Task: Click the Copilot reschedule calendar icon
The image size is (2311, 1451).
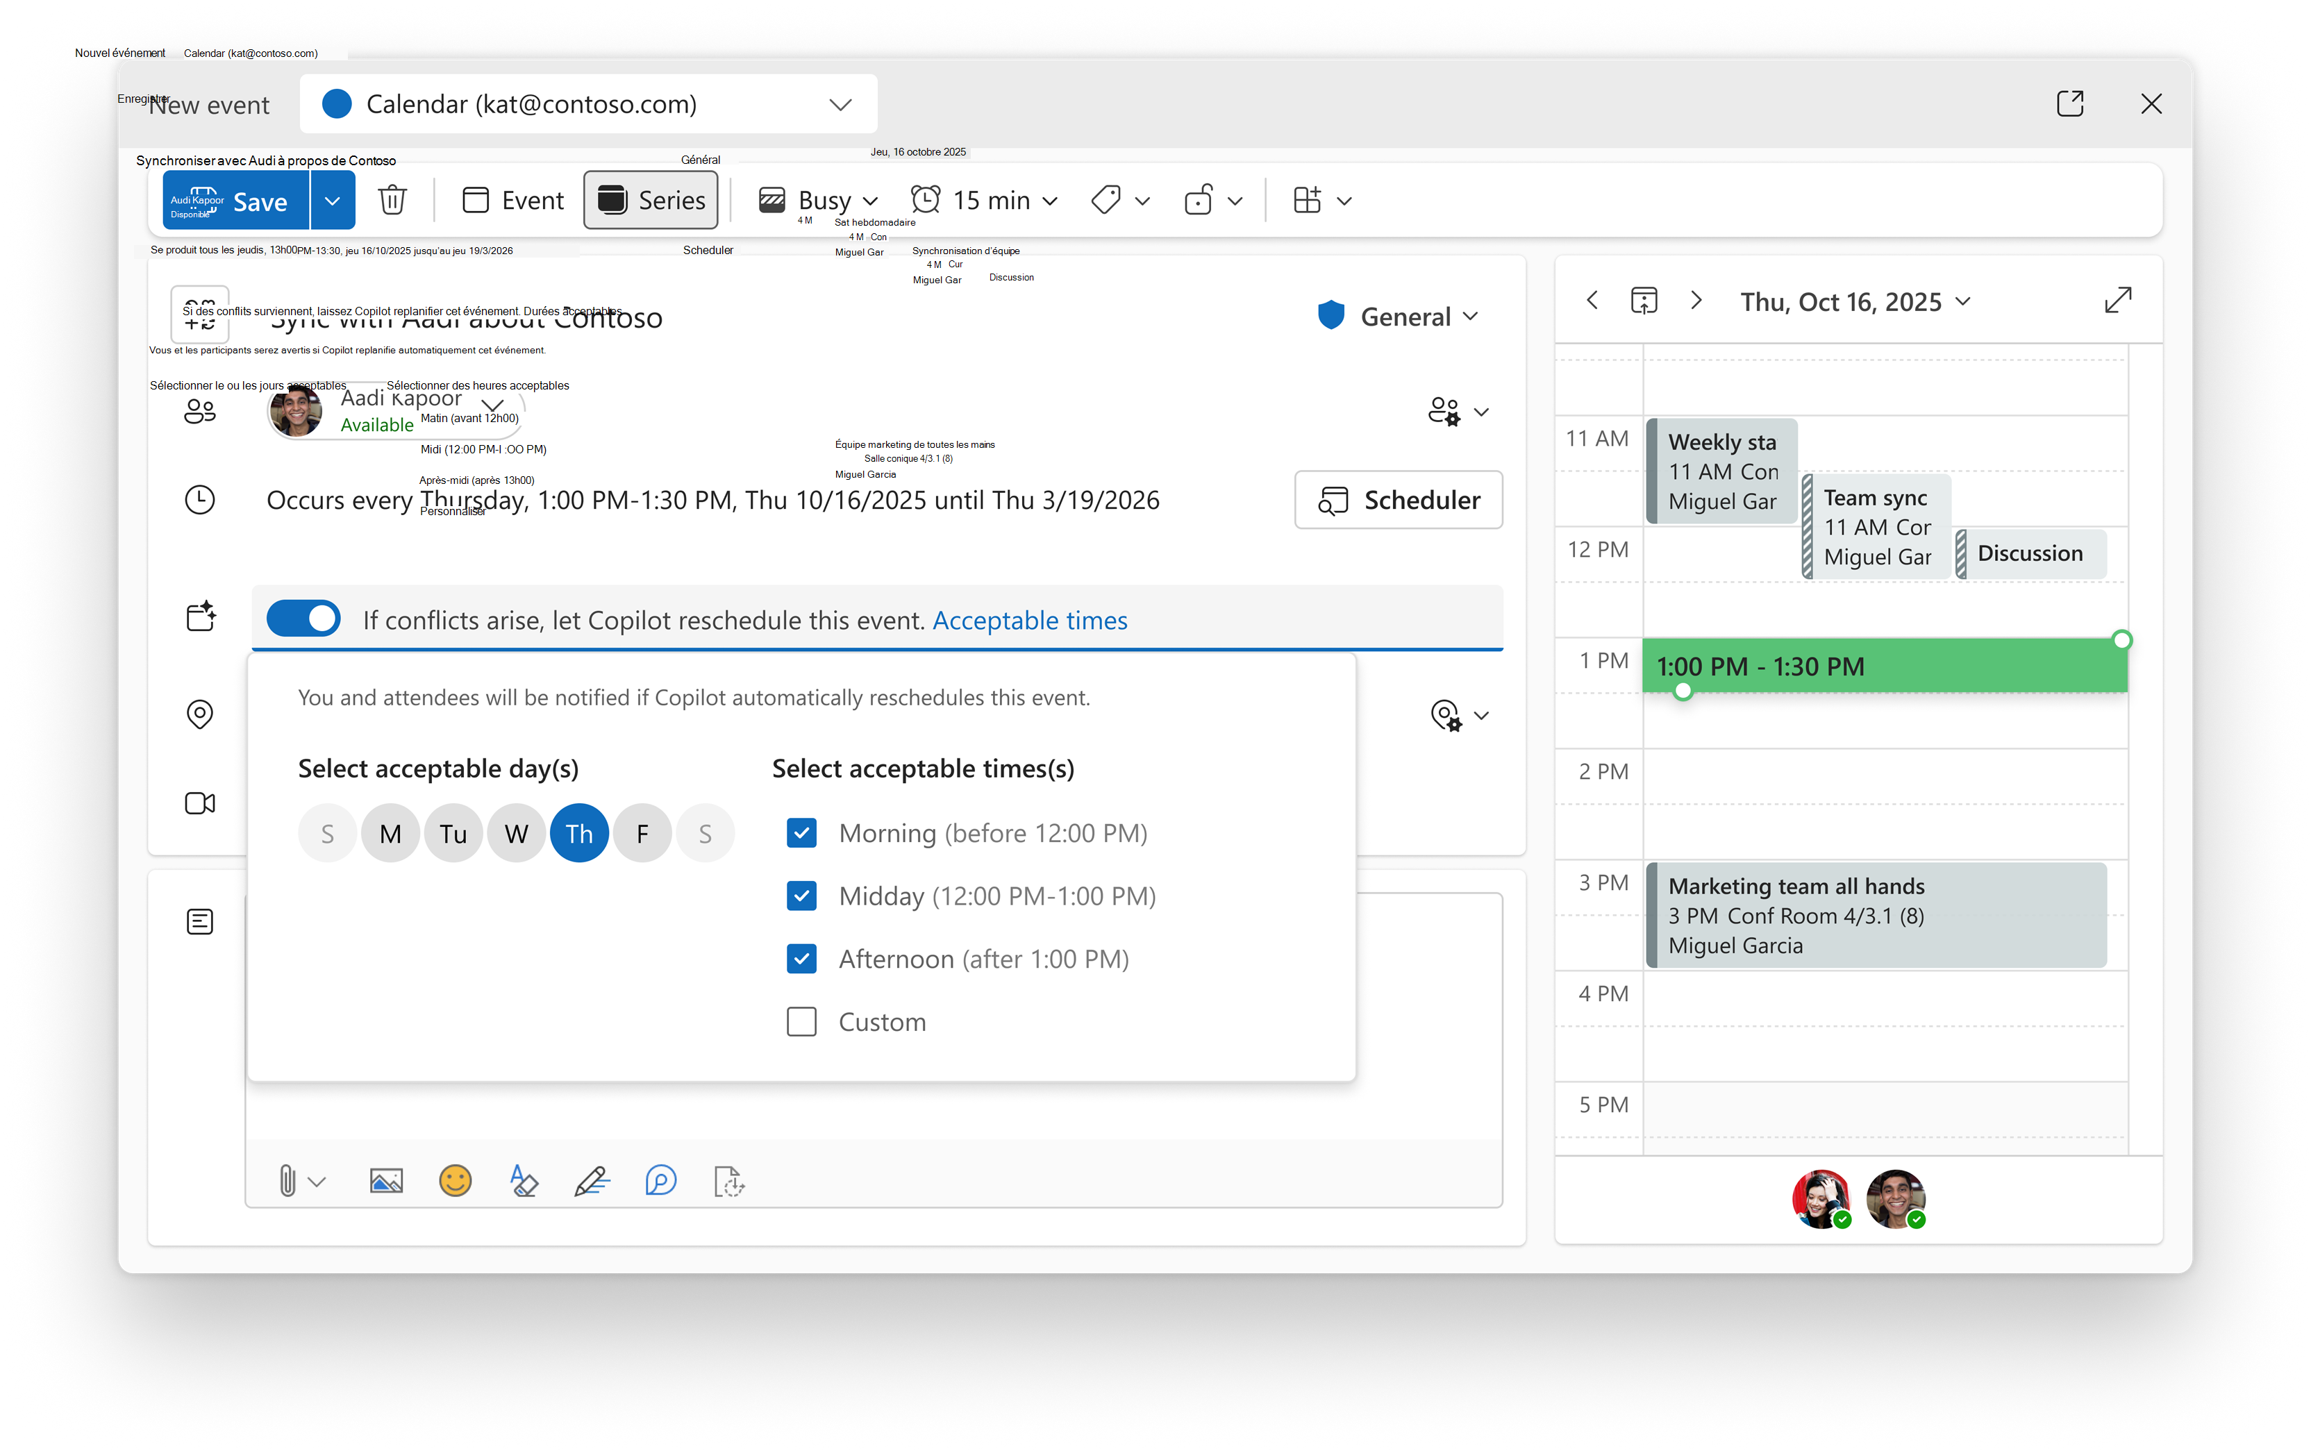Action: 201,616
